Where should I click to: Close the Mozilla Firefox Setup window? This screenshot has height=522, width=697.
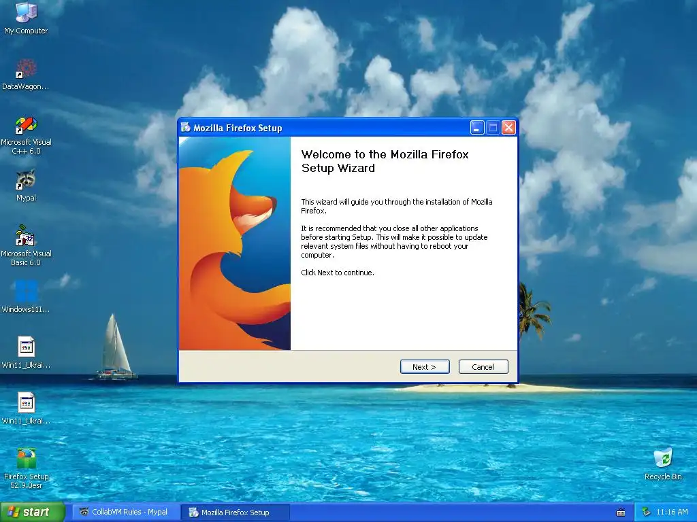tap(508, 128)
